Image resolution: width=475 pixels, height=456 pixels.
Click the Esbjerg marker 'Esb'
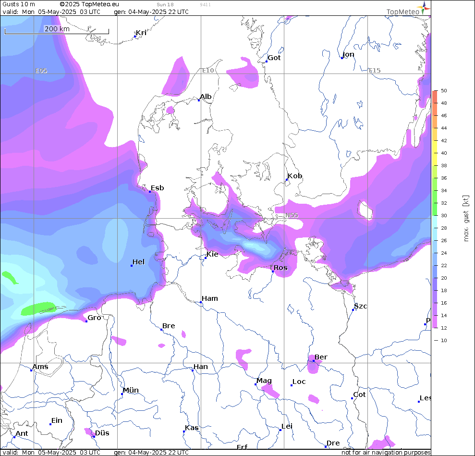coord(150,192)
